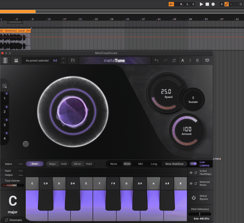
Task: Open the metaTune hamburger menu
Action: coord(16,61)
